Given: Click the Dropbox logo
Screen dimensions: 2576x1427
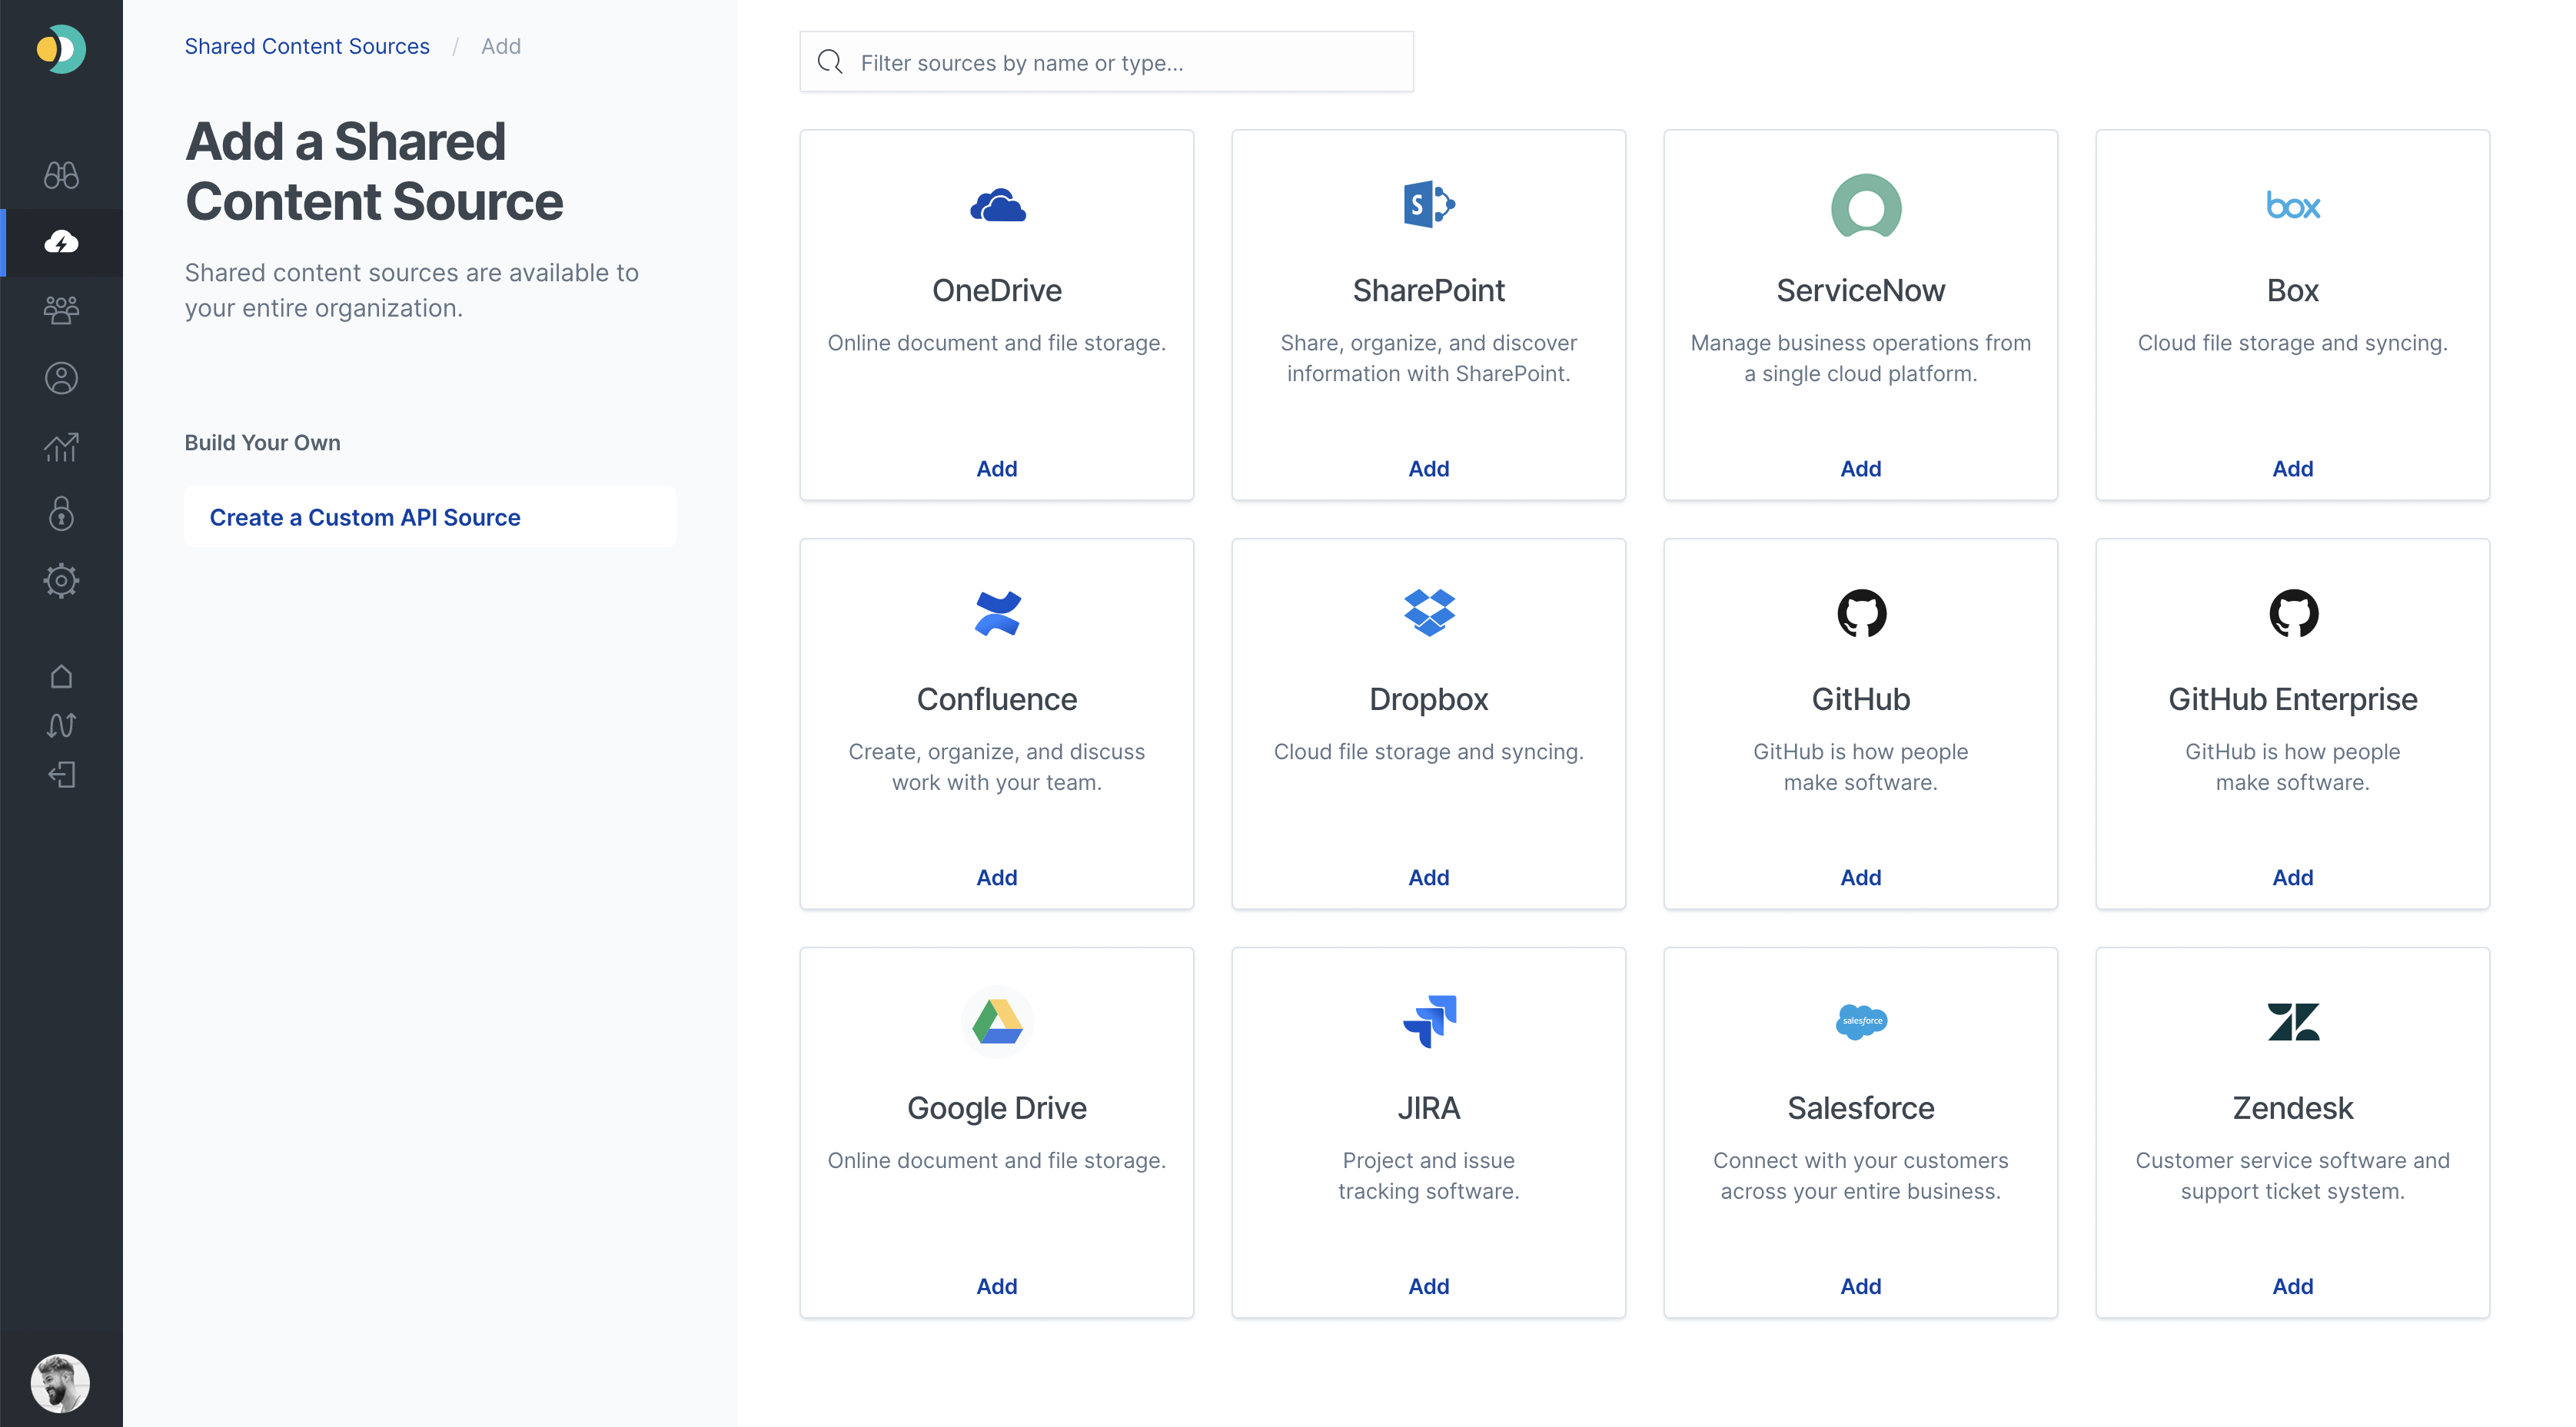Looking at the screenshot, I should pos(1429,613).
